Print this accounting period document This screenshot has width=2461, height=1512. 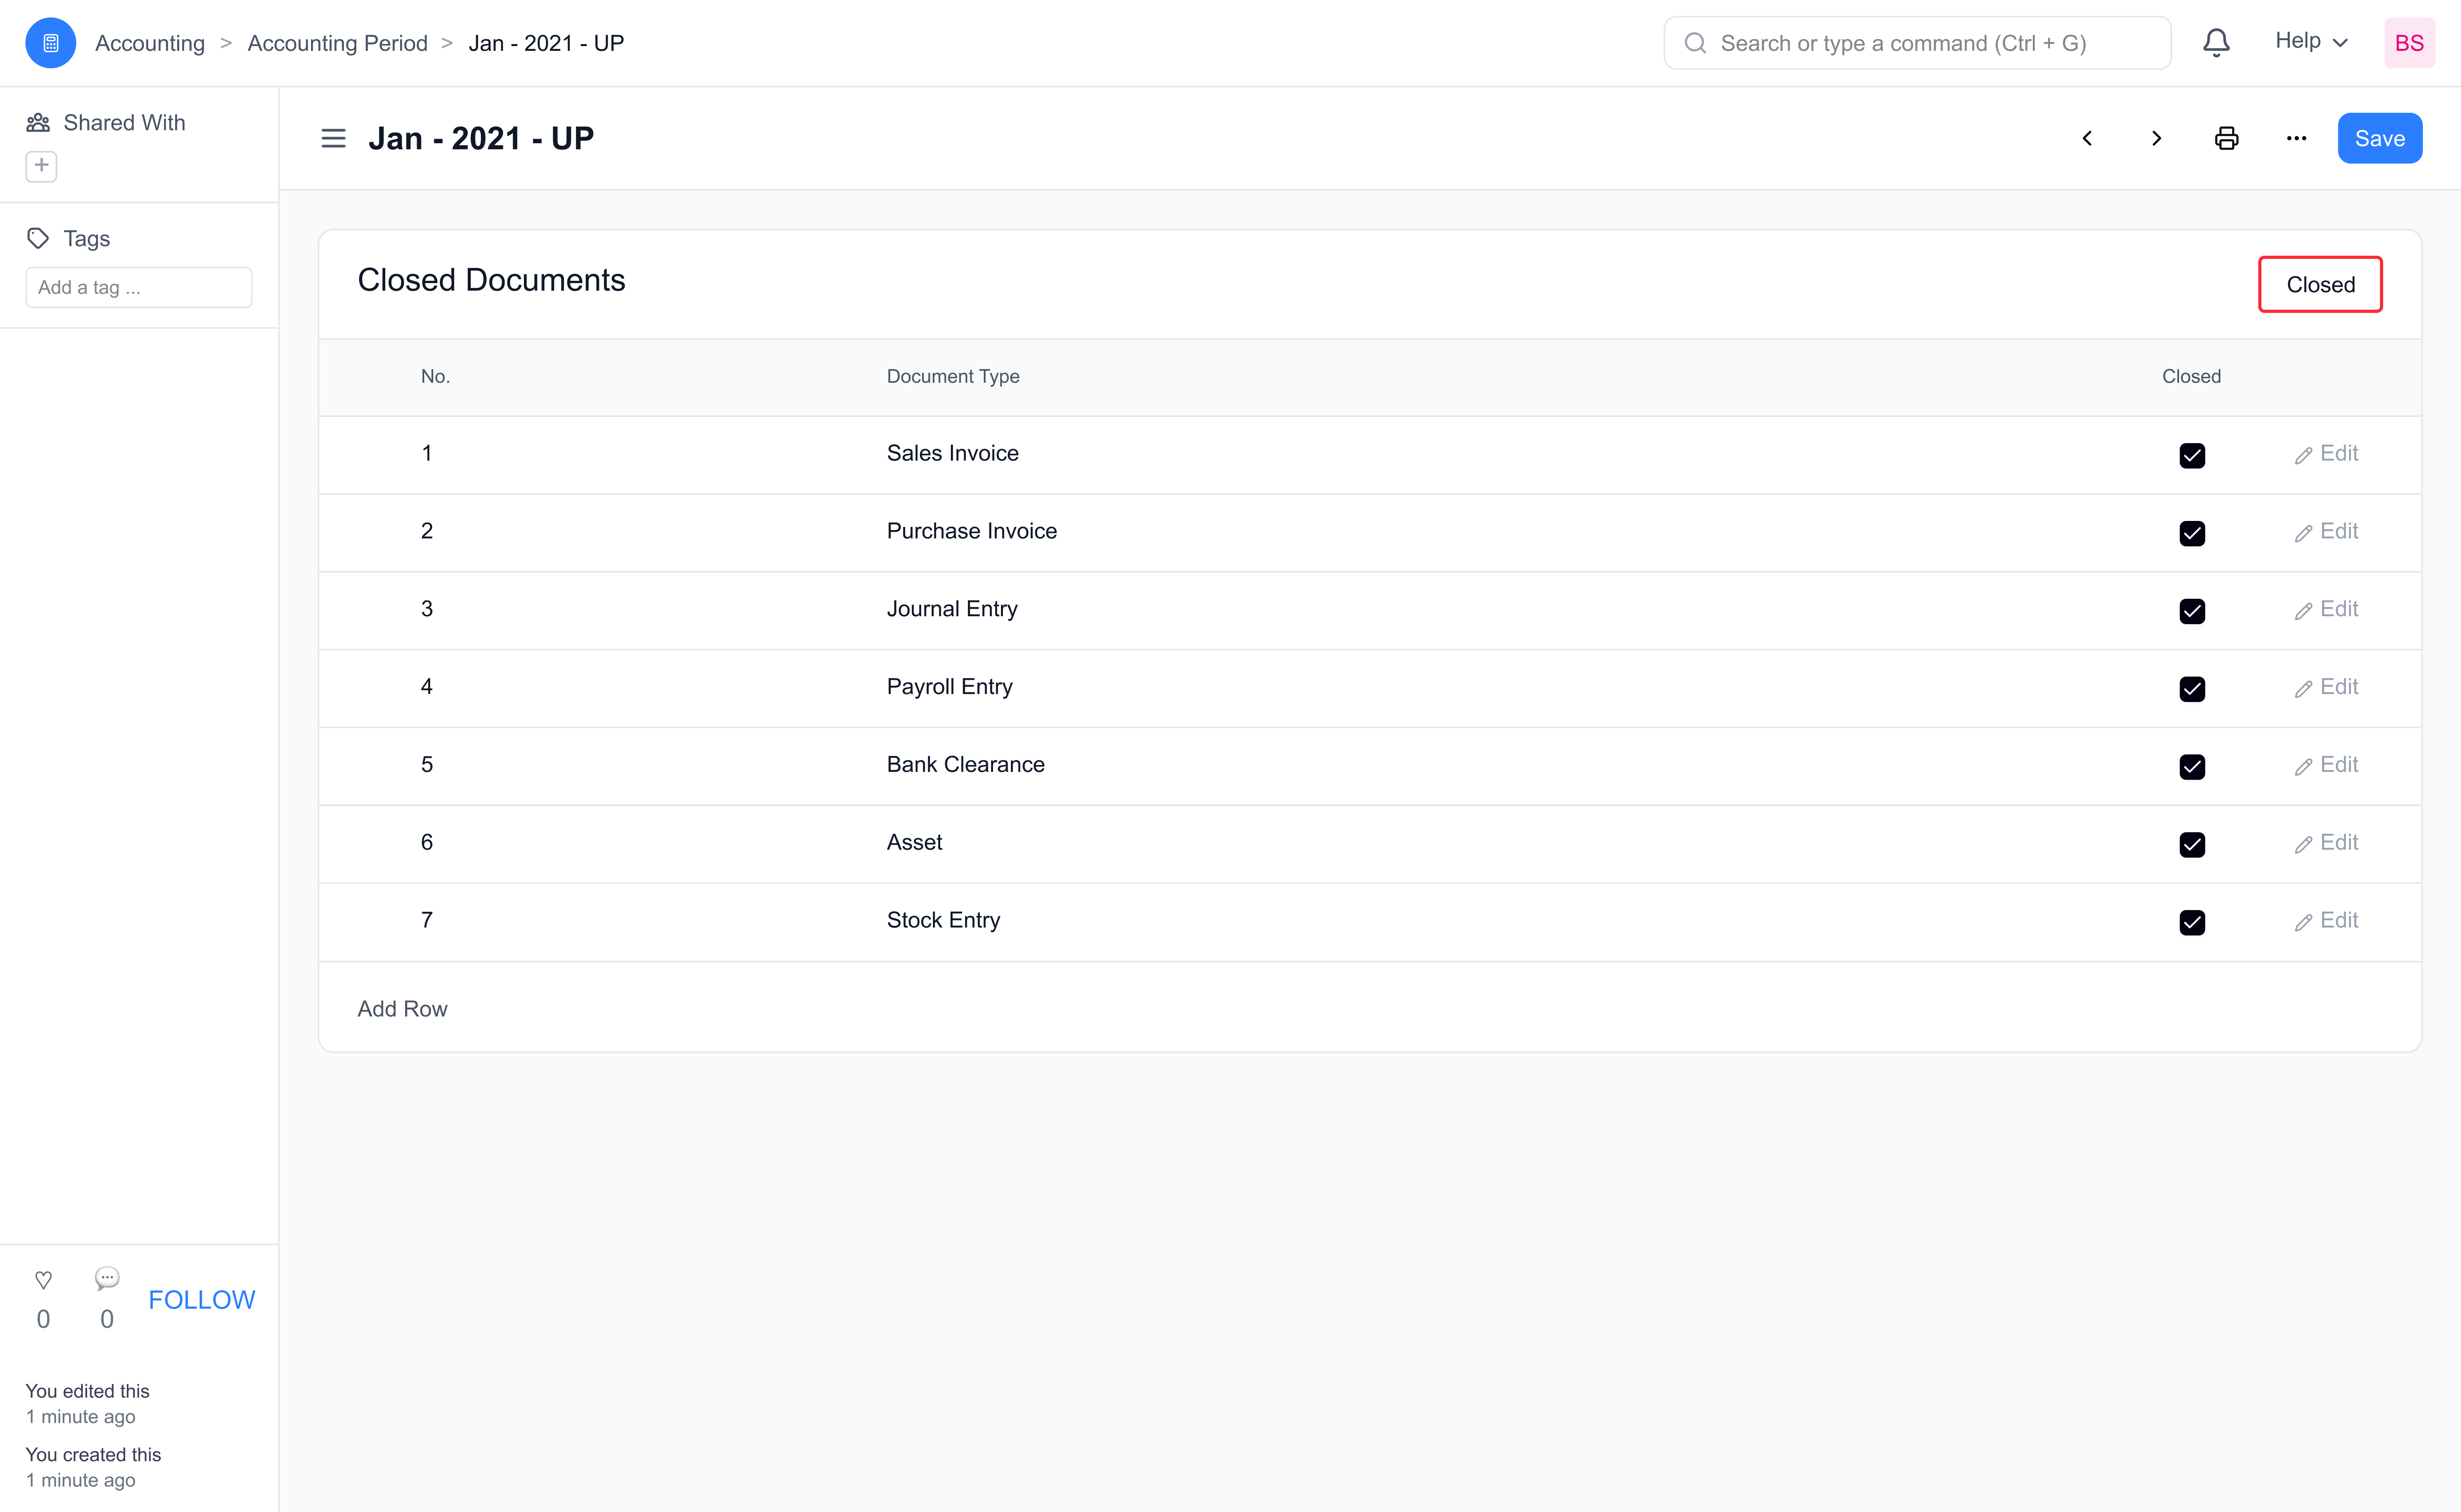[x=2226, y=138]
